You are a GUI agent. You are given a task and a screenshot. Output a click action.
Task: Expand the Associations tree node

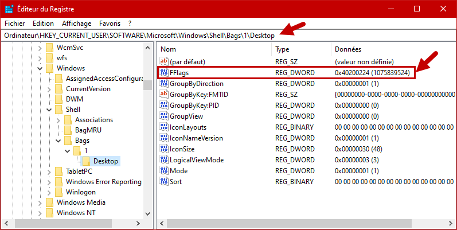58,120
